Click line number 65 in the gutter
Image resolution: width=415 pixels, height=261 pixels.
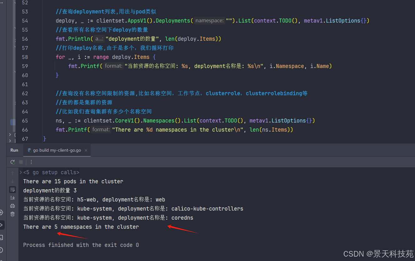25,121
